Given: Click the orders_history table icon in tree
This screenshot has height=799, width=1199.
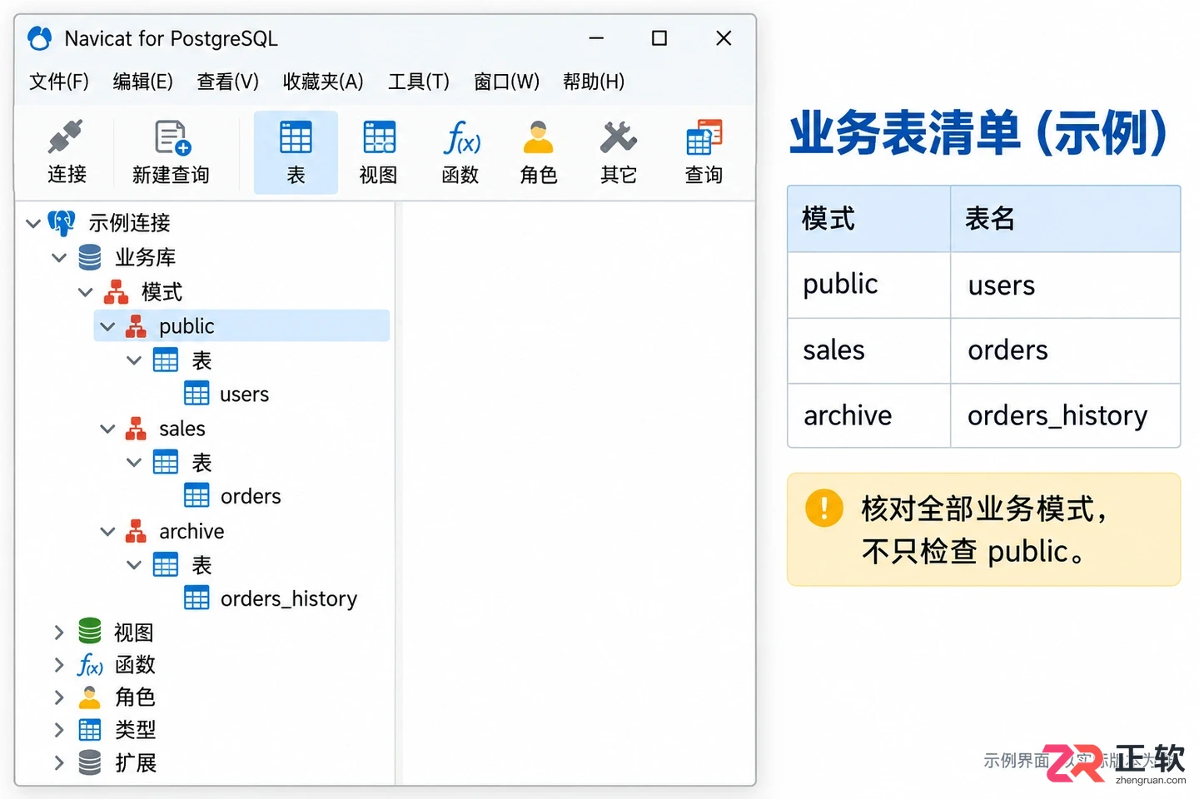Looking at the screenshot, I should (197, 598).
